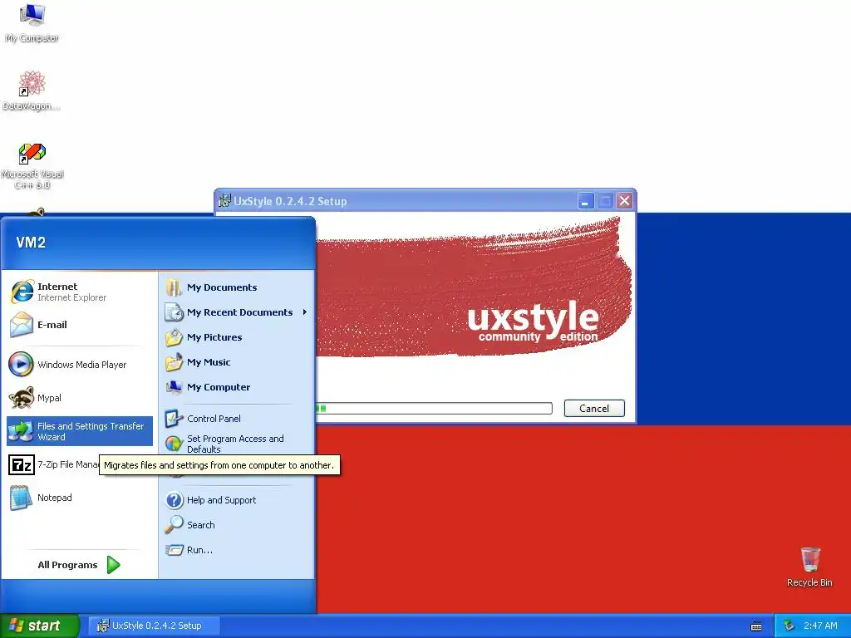Click the Start button

(39, 626)
